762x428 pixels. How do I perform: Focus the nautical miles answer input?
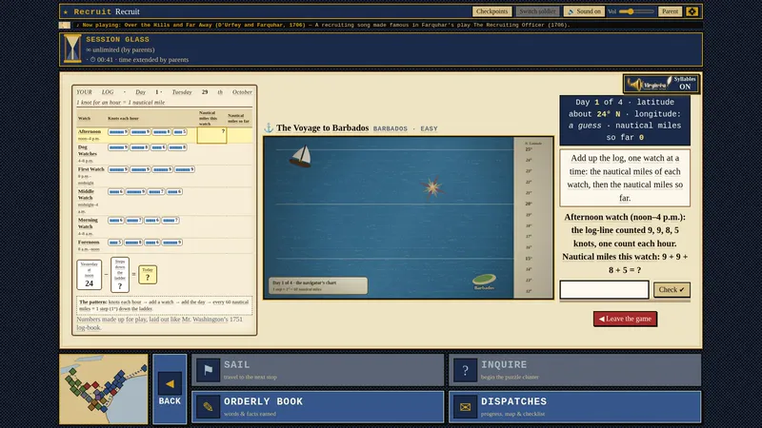(604, 290)
